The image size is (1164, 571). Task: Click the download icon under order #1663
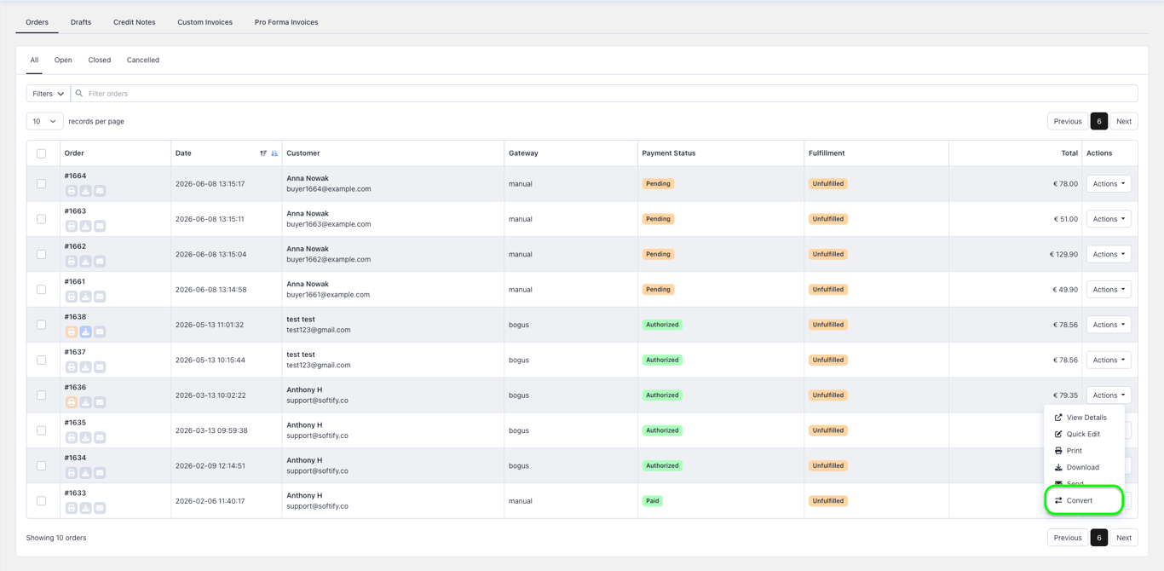click(x=85, y=226)
